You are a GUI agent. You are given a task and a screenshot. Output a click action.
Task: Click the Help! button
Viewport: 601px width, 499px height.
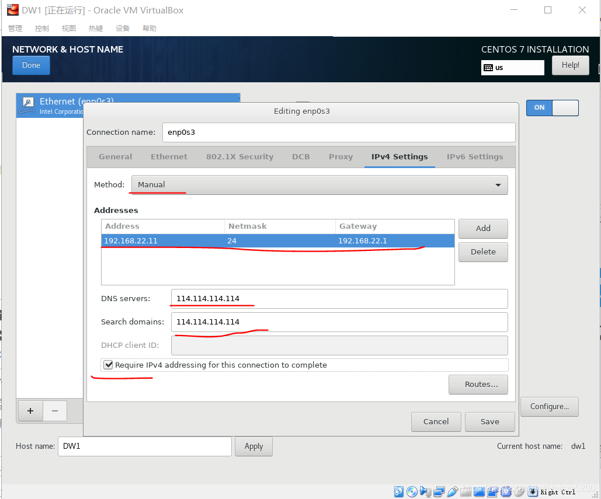pyautogui.click(x=570, y=65)
